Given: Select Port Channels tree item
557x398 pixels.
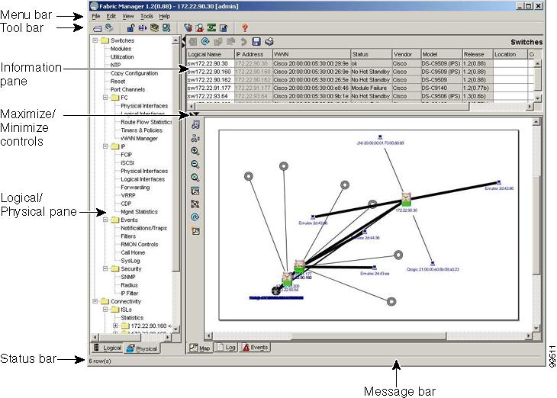Looking at the screenshot, I should (x=127, y=89).
